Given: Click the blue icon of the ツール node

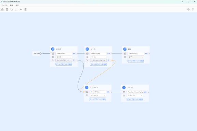Looking at the screenshot, I should point(87,49).
